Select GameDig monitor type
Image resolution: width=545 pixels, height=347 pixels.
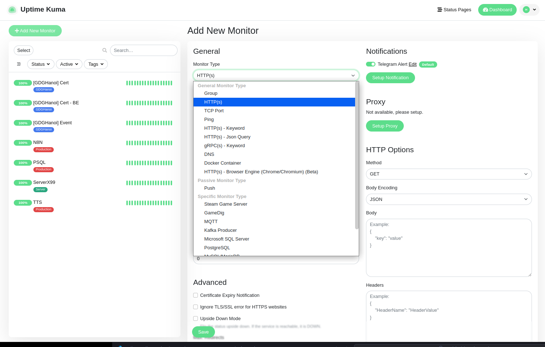pyautogui.click(x=274, y=213)
